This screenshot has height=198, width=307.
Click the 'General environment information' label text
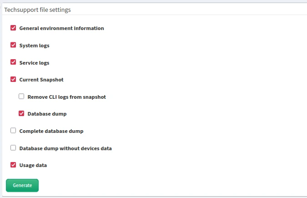61,28
